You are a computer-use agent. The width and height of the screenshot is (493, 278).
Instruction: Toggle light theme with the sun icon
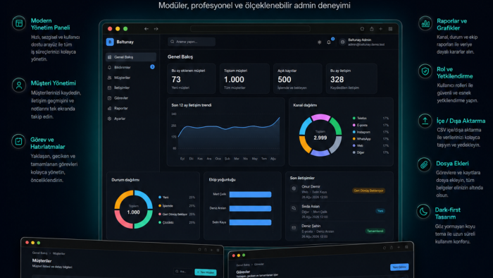(x=320, y=42)
